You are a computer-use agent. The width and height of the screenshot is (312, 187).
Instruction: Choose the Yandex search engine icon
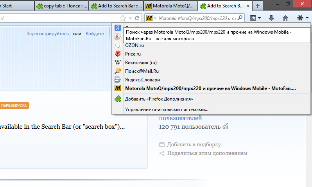coord(118,36)
